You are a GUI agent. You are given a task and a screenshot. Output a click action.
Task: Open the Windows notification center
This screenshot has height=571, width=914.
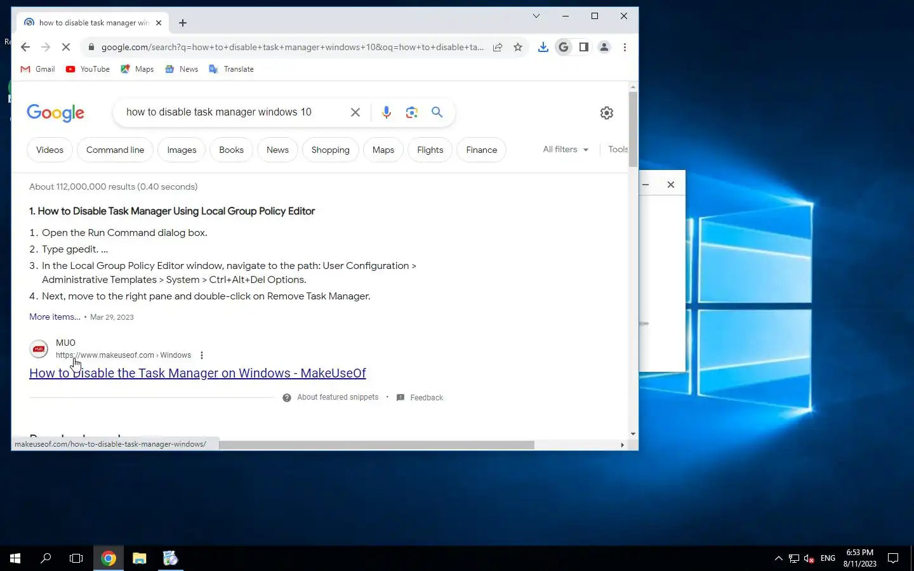click(x=893, y=558)
